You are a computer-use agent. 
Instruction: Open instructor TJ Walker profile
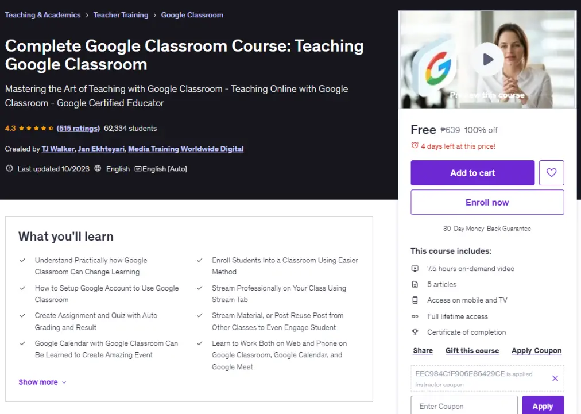click(58, 149)
